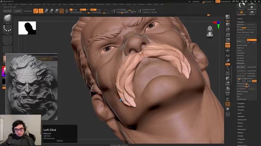Click the XYZ axis orientation indicator

point(217,25)
